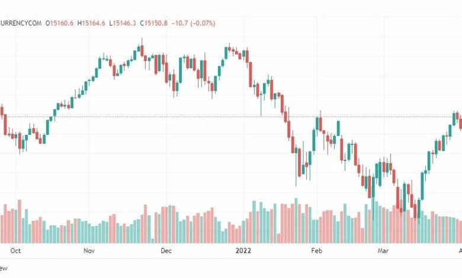Click the bold 2022 year label
The image size is (462, 278).
[243, 251]
